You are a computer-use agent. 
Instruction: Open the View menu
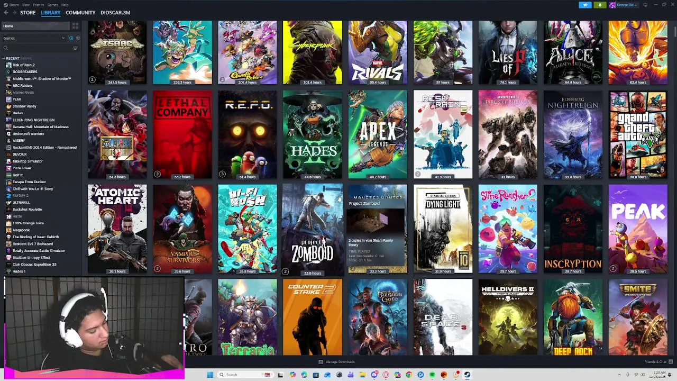(x=25, y=5)
